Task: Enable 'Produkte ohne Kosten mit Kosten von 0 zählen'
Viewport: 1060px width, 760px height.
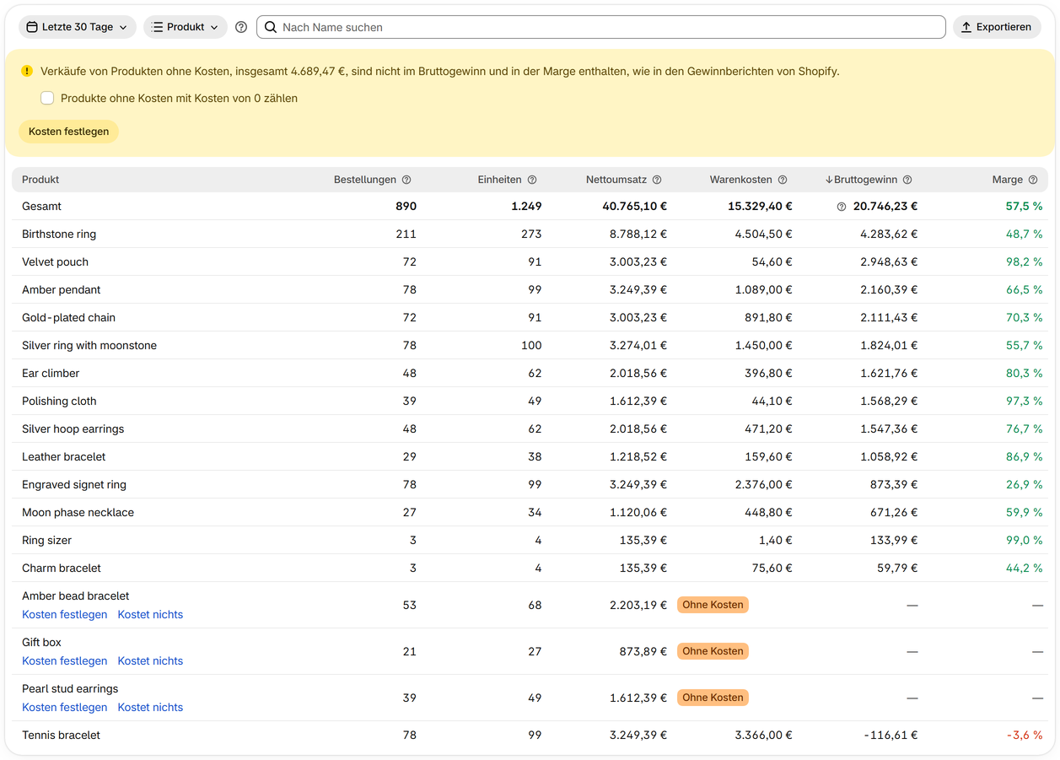Action: [x=47, y=98]
